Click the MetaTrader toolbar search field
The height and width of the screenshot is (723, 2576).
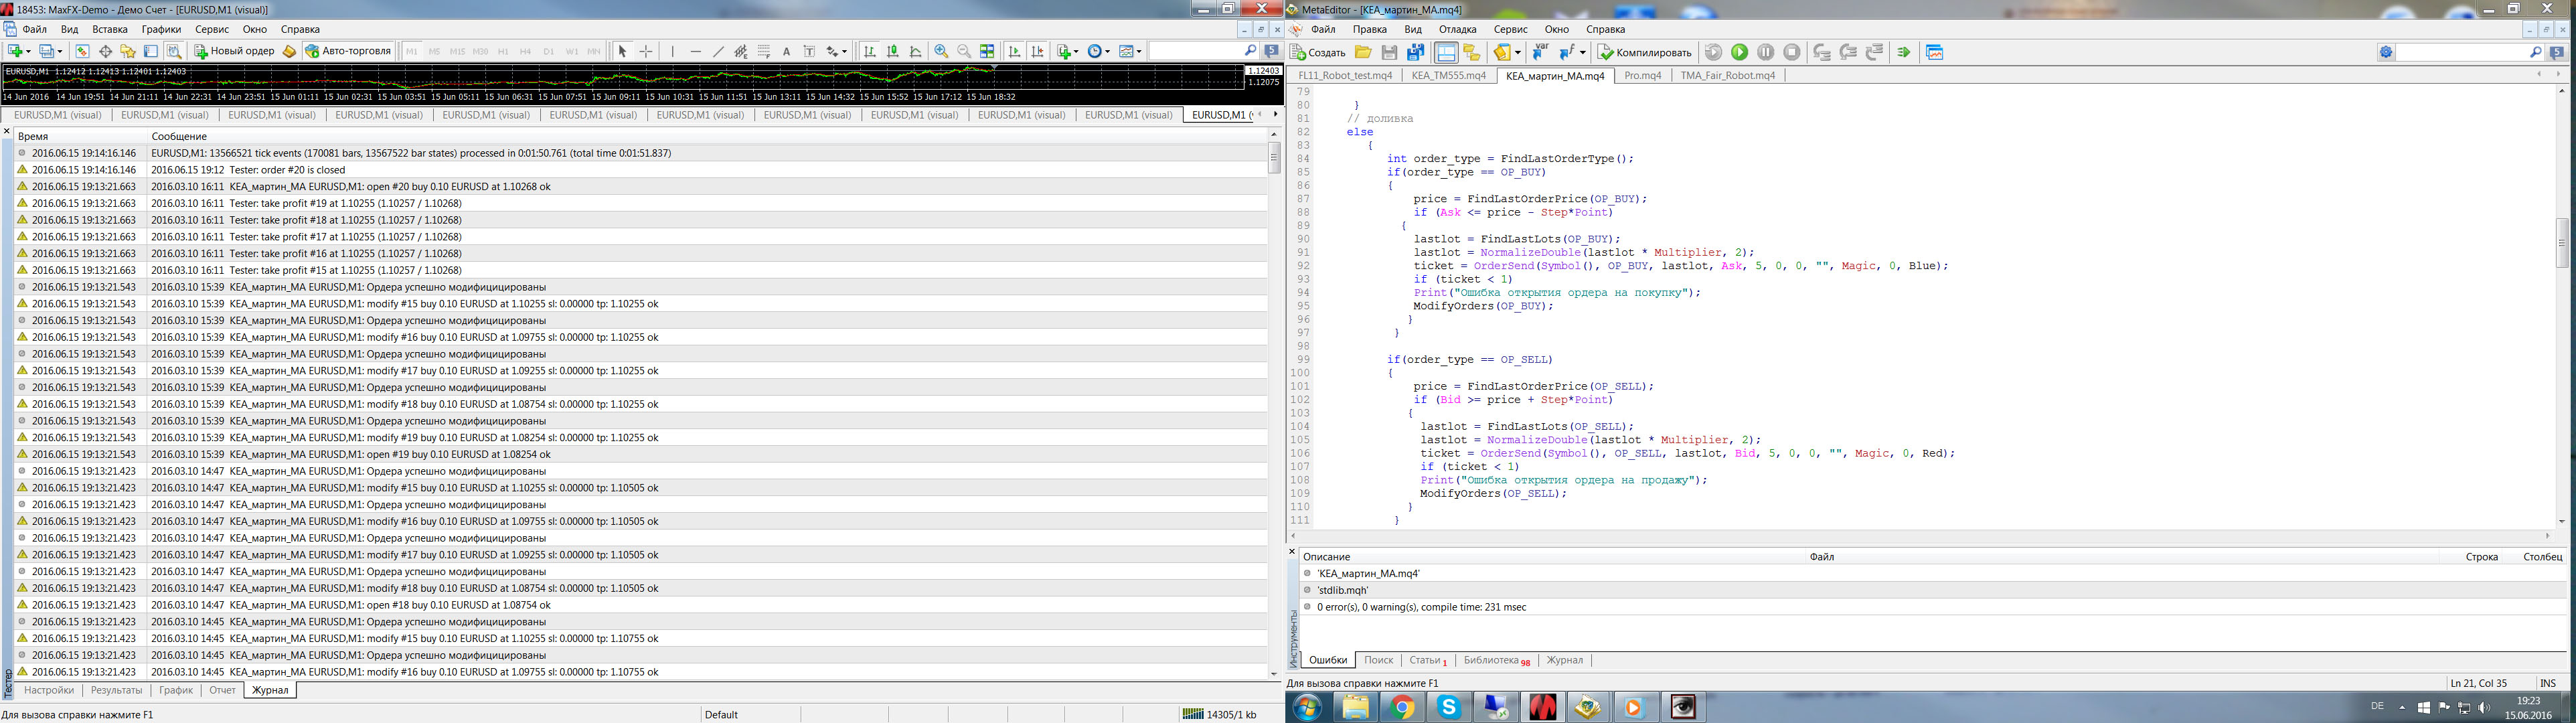click(1203, 51)
